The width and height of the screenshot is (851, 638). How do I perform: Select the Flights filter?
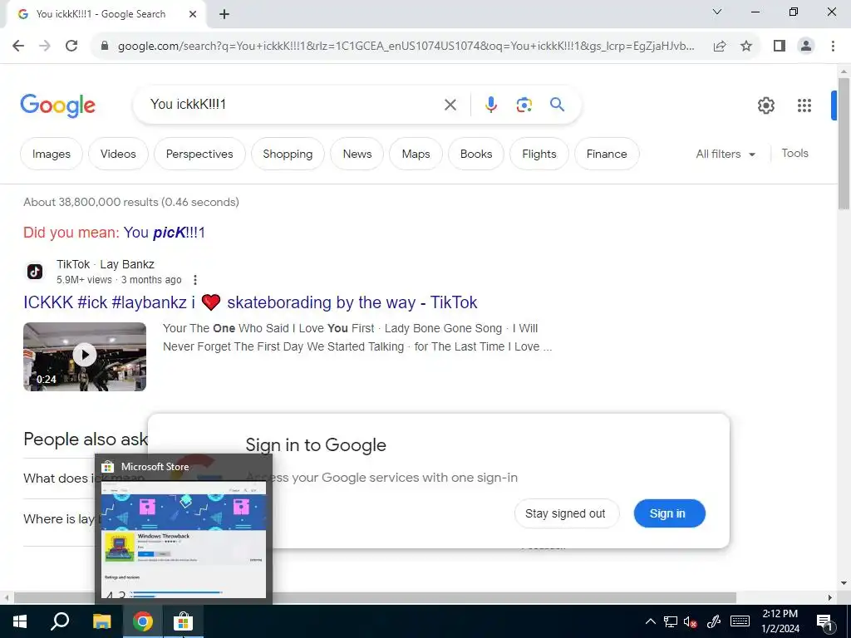click(539, 154)
